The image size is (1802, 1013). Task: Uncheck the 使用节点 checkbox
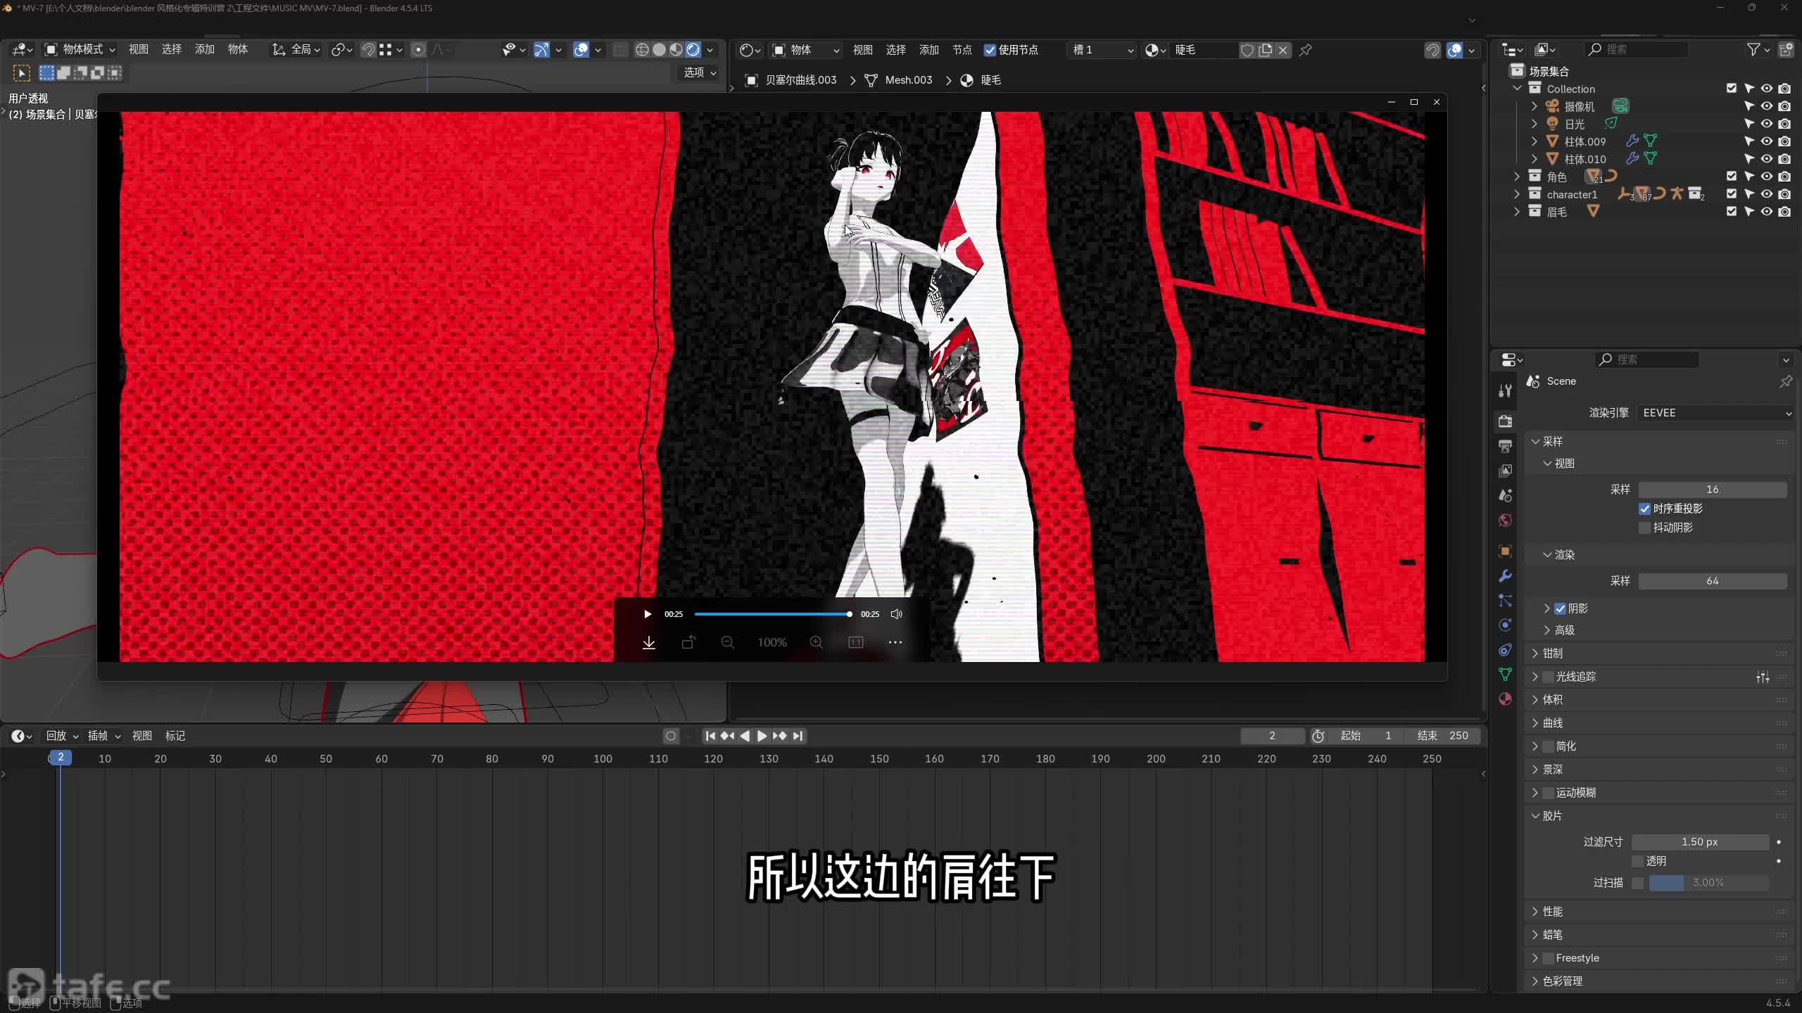point(990,50)
